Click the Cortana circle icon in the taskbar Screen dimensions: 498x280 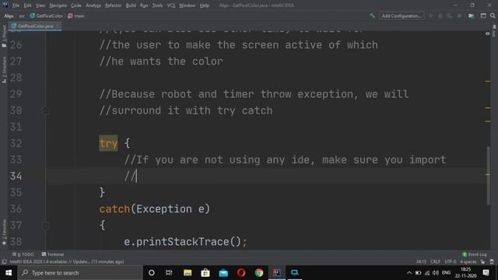click(x=152, y=273)
